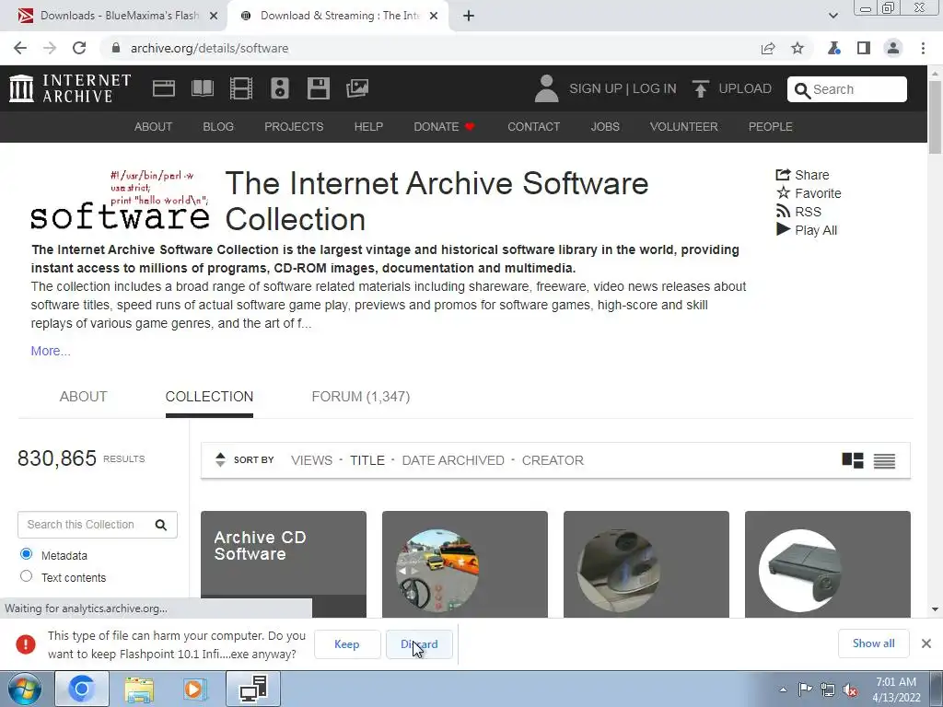943x707 pixels.
Task: Open the JOBS menu item
Action: [x=605, y=127]
